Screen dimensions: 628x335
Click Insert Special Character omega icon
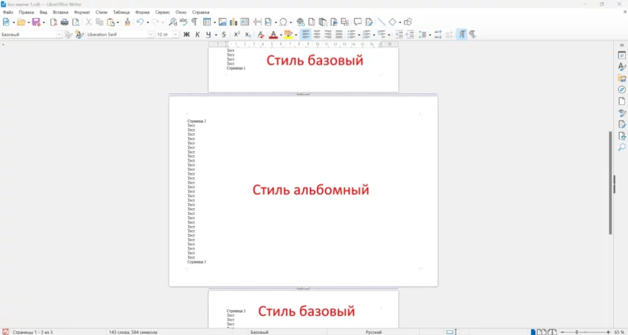(283, 22)
